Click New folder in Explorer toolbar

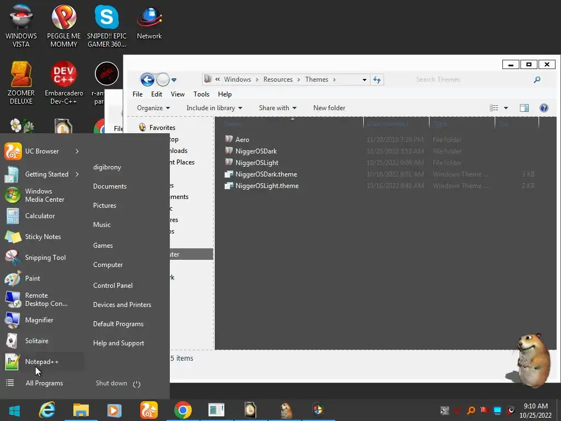point(329,108)
